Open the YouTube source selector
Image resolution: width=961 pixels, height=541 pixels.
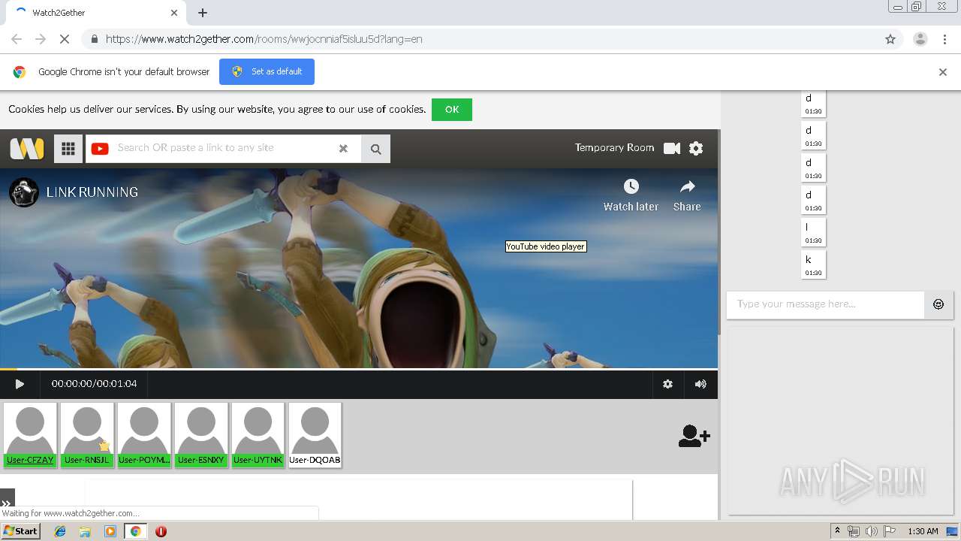100,148
